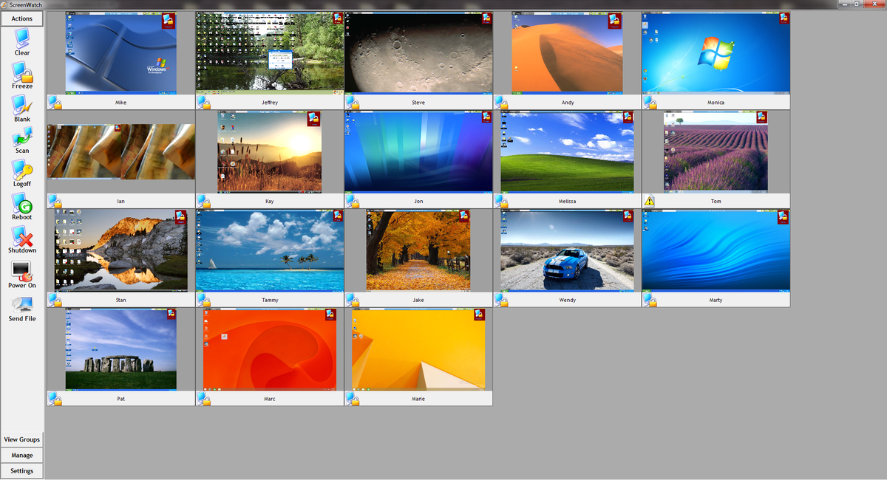
Task: Select Tom's lavender field screen thumbnail
Action: [716, 151]
